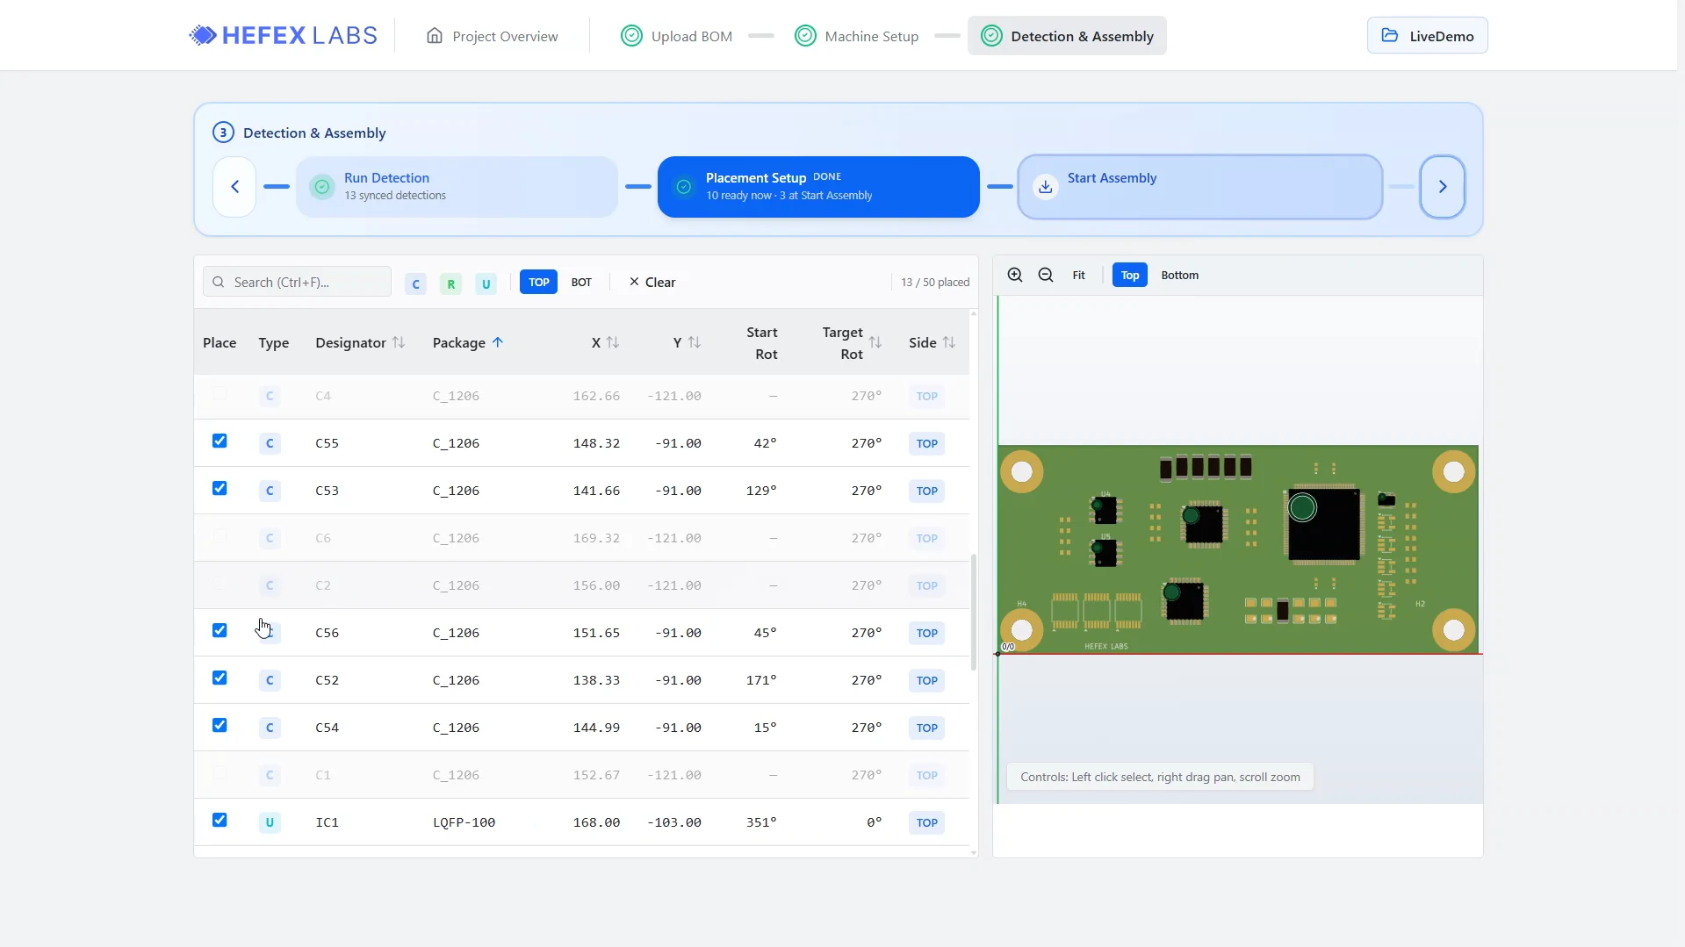Click the TOP side badge for IC1

tap(926, 822)
